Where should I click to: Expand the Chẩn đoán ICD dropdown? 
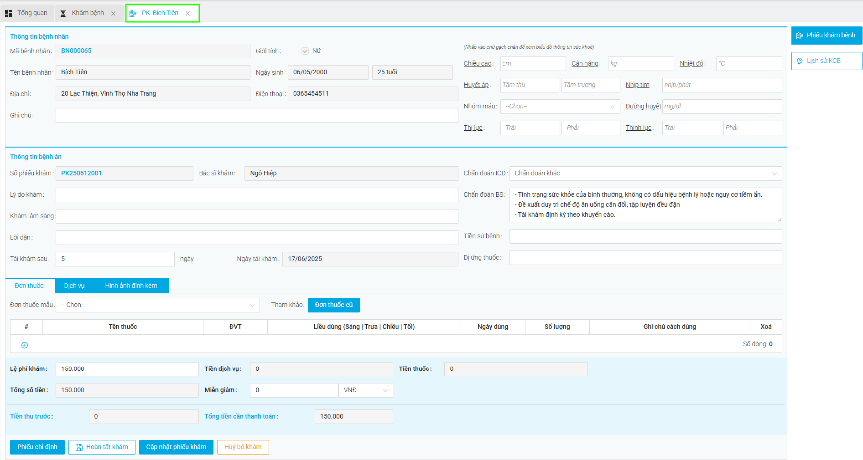click(645, 174)
